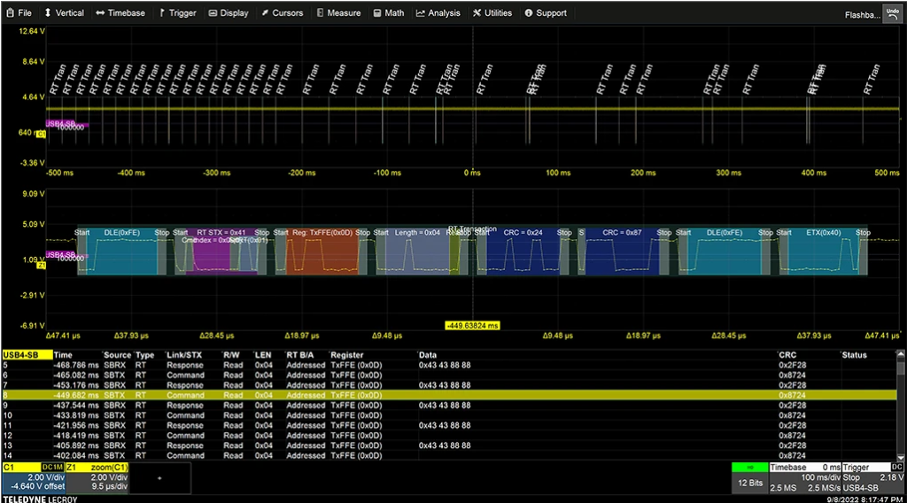
Task: Click the USB4-SB decode table header
Action: click(x=27, y=355)
